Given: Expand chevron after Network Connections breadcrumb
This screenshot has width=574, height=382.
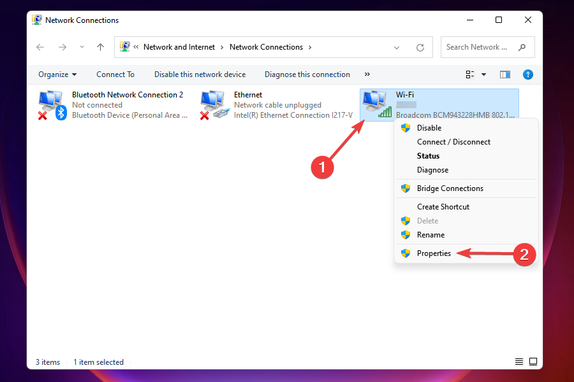Looking at the screenshot, I should [310, 47].
